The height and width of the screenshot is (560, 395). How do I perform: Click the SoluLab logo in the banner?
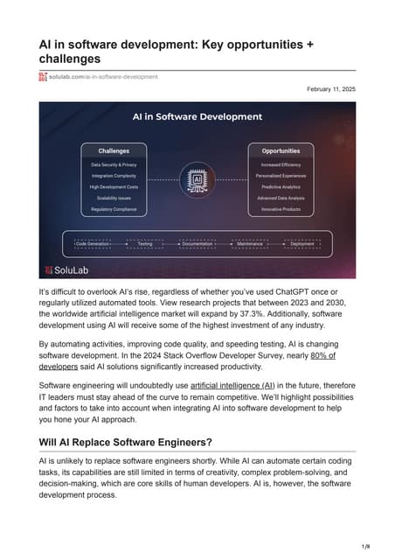67,270
